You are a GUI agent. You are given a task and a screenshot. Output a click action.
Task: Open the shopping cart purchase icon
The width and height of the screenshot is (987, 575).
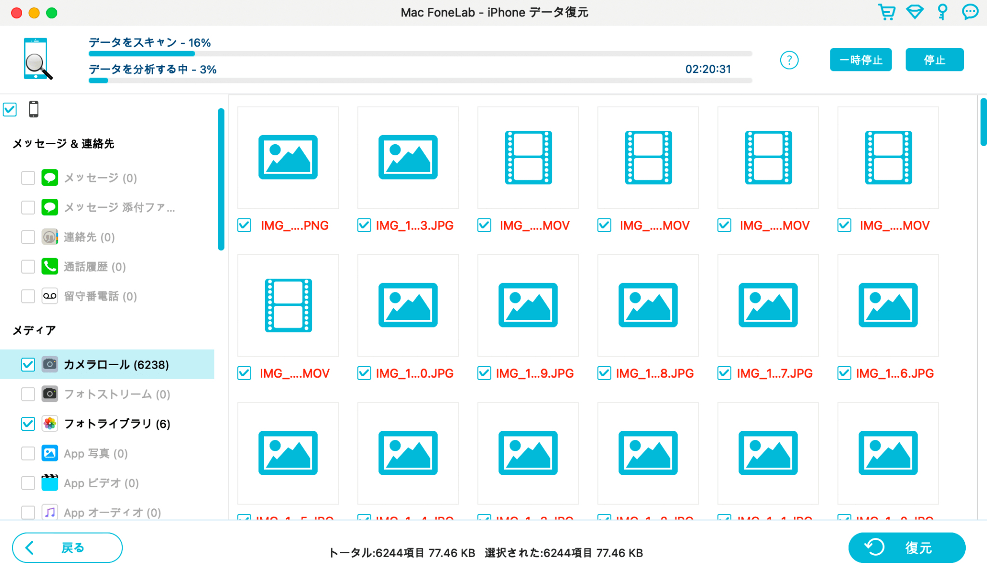click(x=887, y=13)
